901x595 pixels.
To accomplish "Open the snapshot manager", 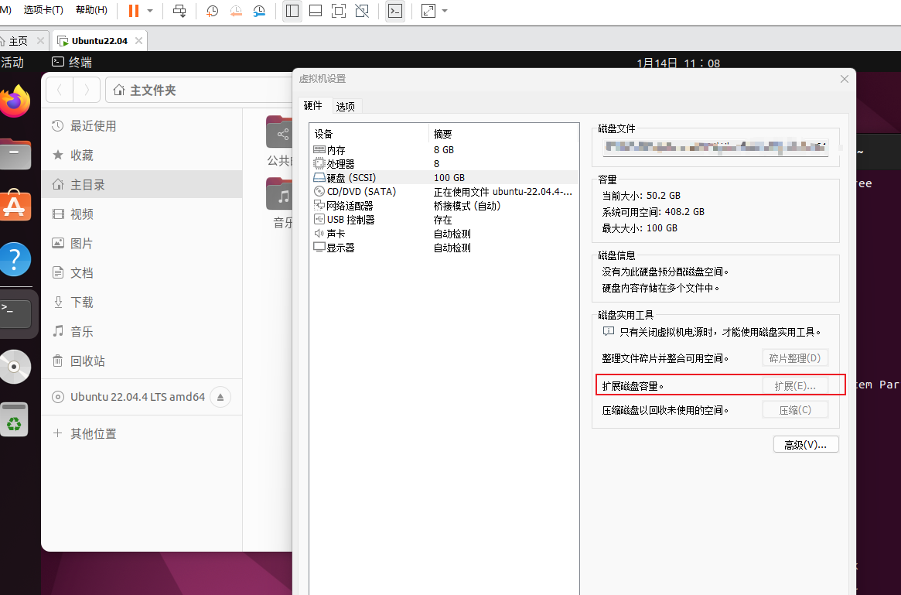I will coord(258,10).
